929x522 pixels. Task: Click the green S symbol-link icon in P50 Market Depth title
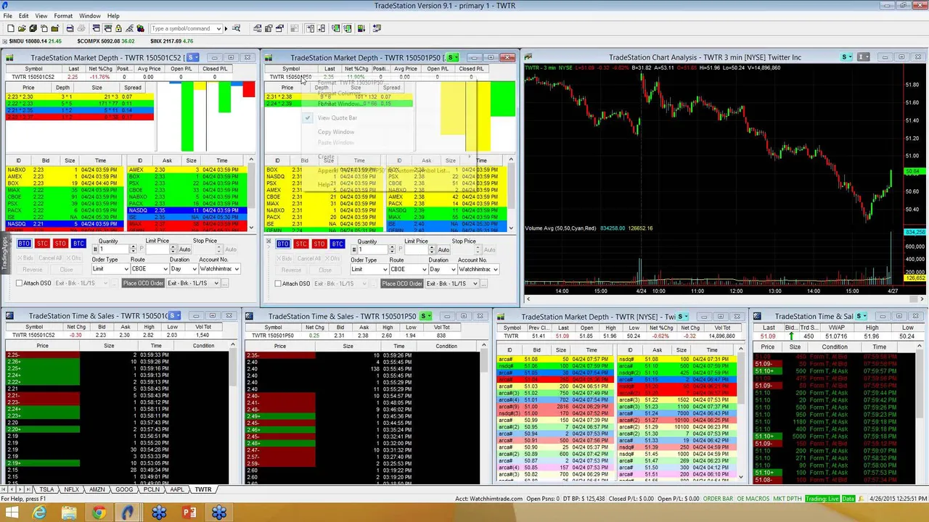click(x=452, y=57)
